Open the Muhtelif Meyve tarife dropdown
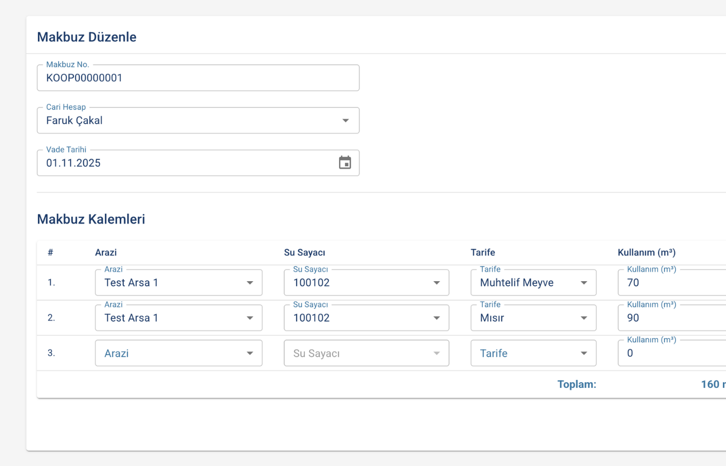726x466 pixels. (533, 283)
